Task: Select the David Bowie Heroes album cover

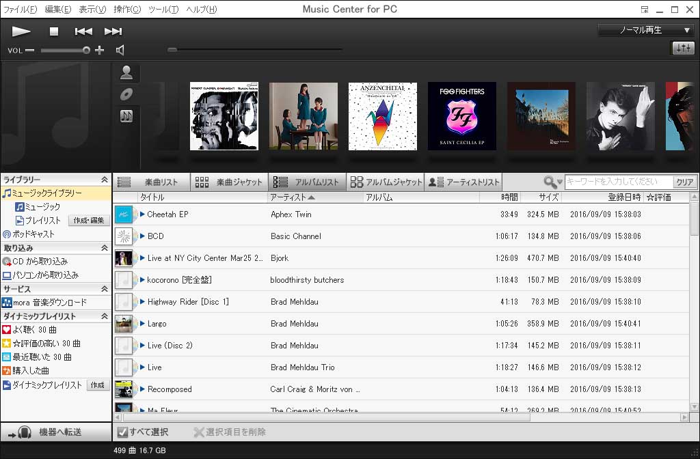Action: (x=621, y=116)
